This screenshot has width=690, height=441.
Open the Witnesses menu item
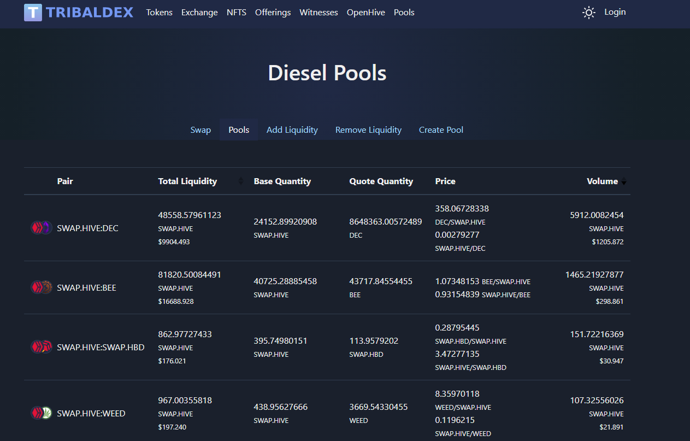[319, 12]
